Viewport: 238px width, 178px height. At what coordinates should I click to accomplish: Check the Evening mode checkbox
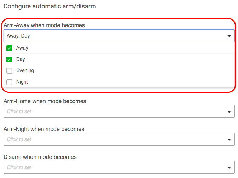9,71
